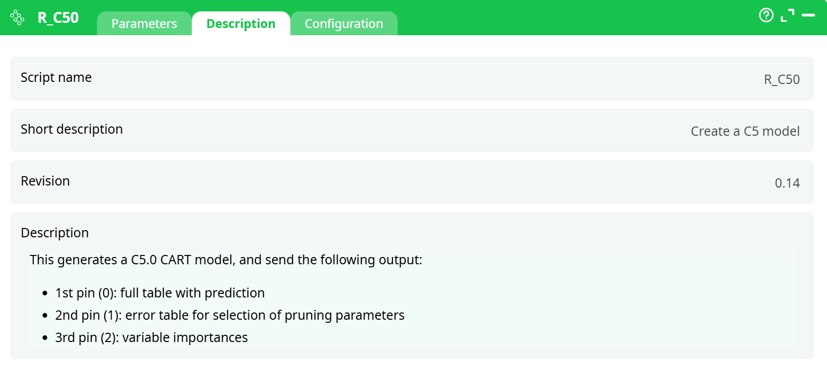The width and height of the screenshot is (827, 370).
Task: Click the Script name label
Action: [x=56, y=77]
